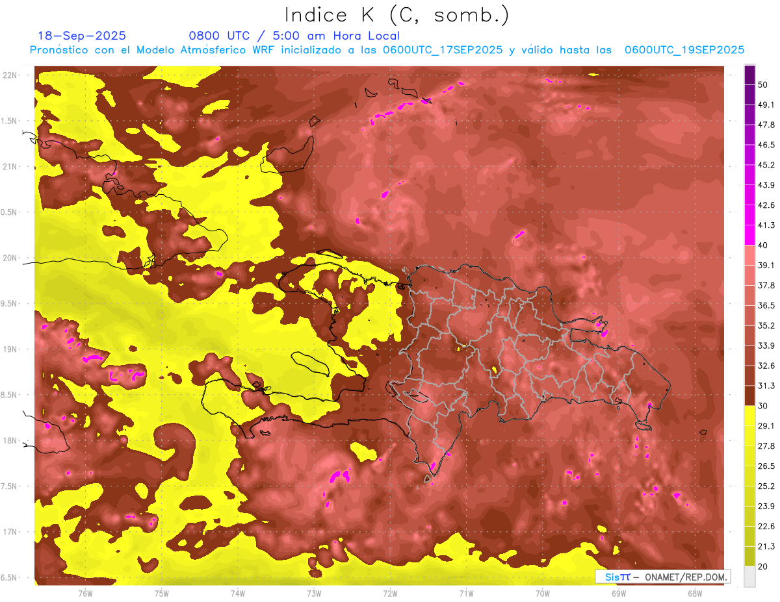
Task: Click Gonâve Island outline west of Haiti
Action: click(x=309, y=362)
